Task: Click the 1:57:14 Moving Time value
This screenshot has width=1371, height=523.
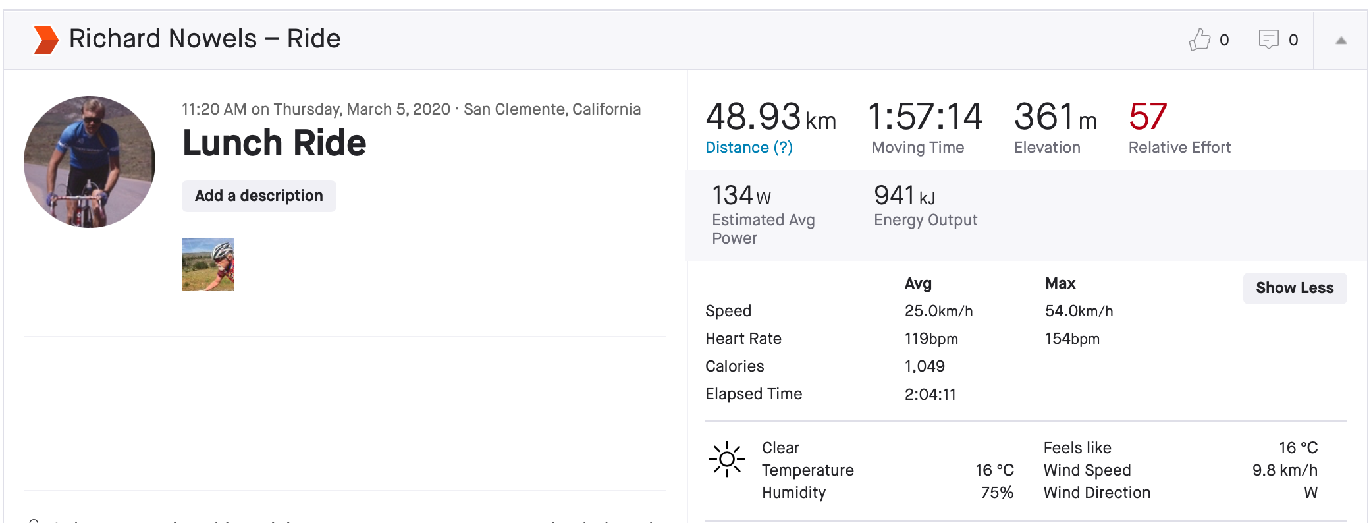Action: (925, 117)
